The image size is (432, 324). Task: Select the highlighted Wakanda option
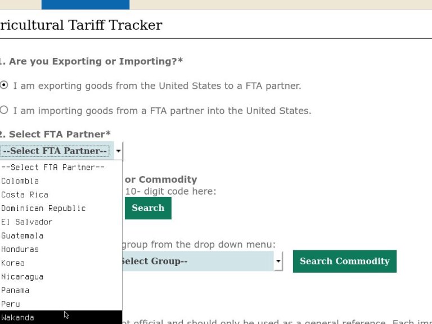(x=17, y=318)
